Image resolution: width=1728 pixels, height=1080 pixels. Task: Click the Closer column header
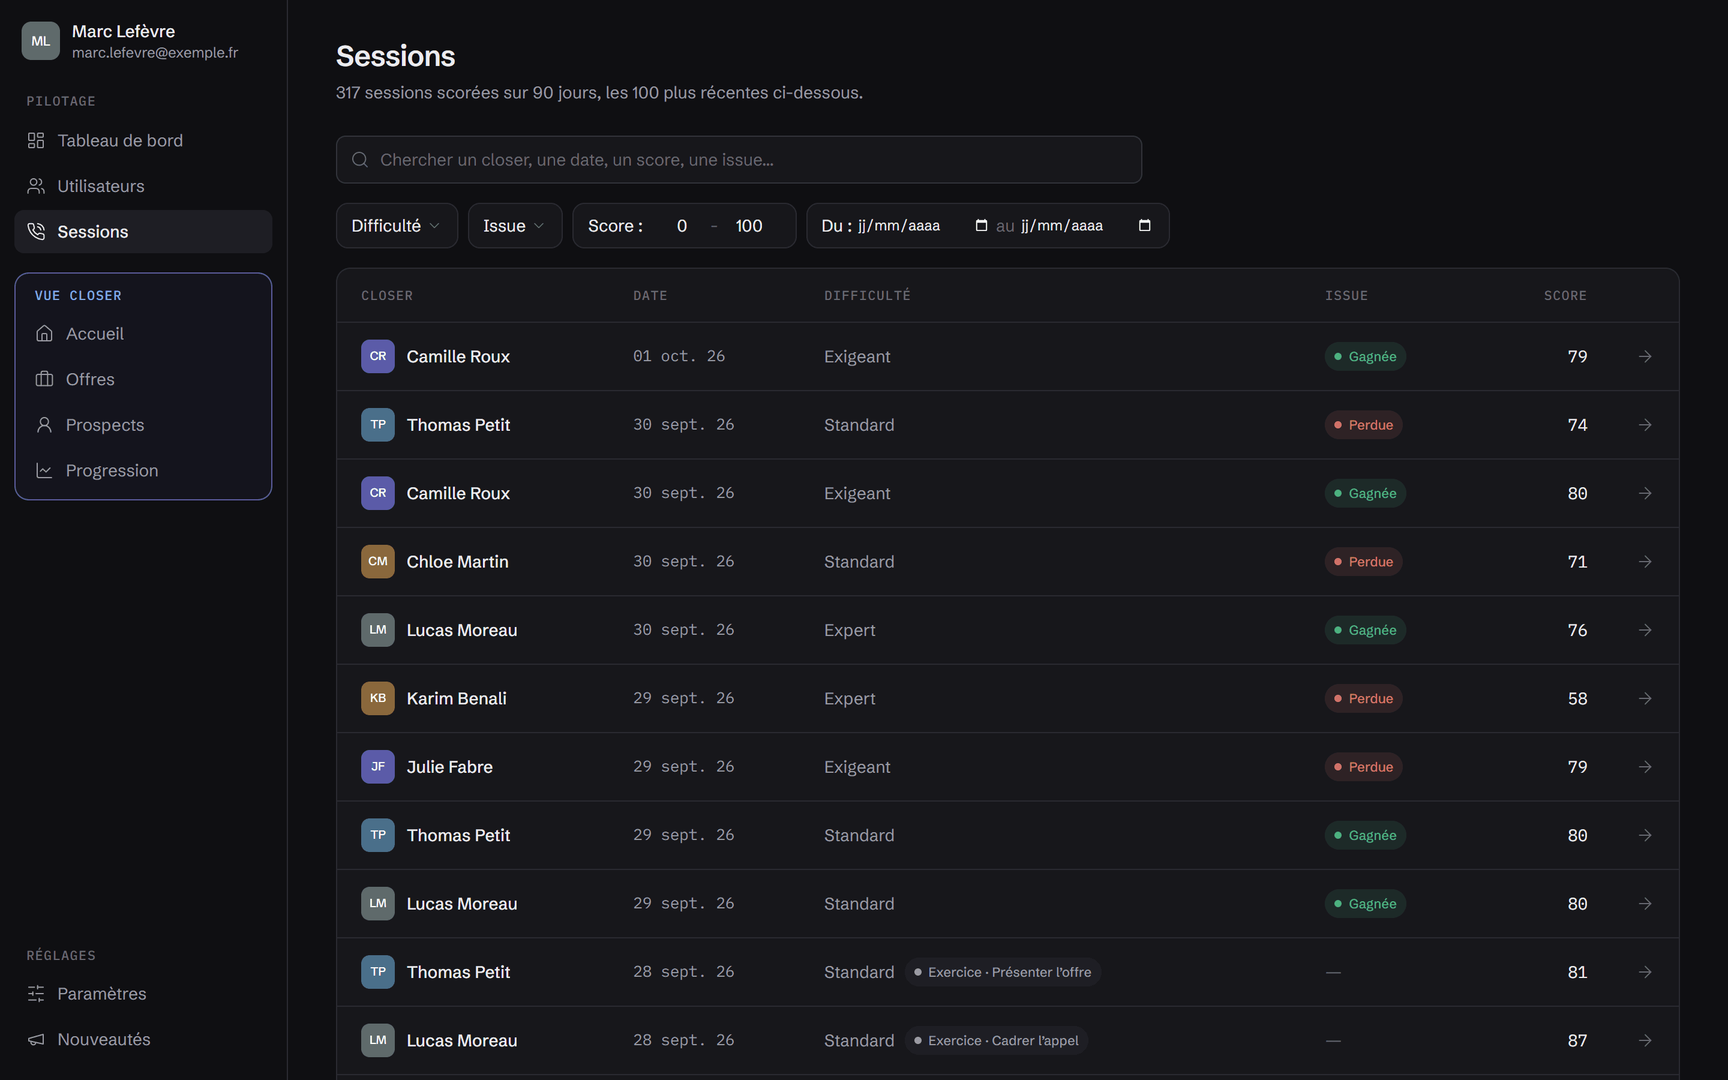(387, 296)
